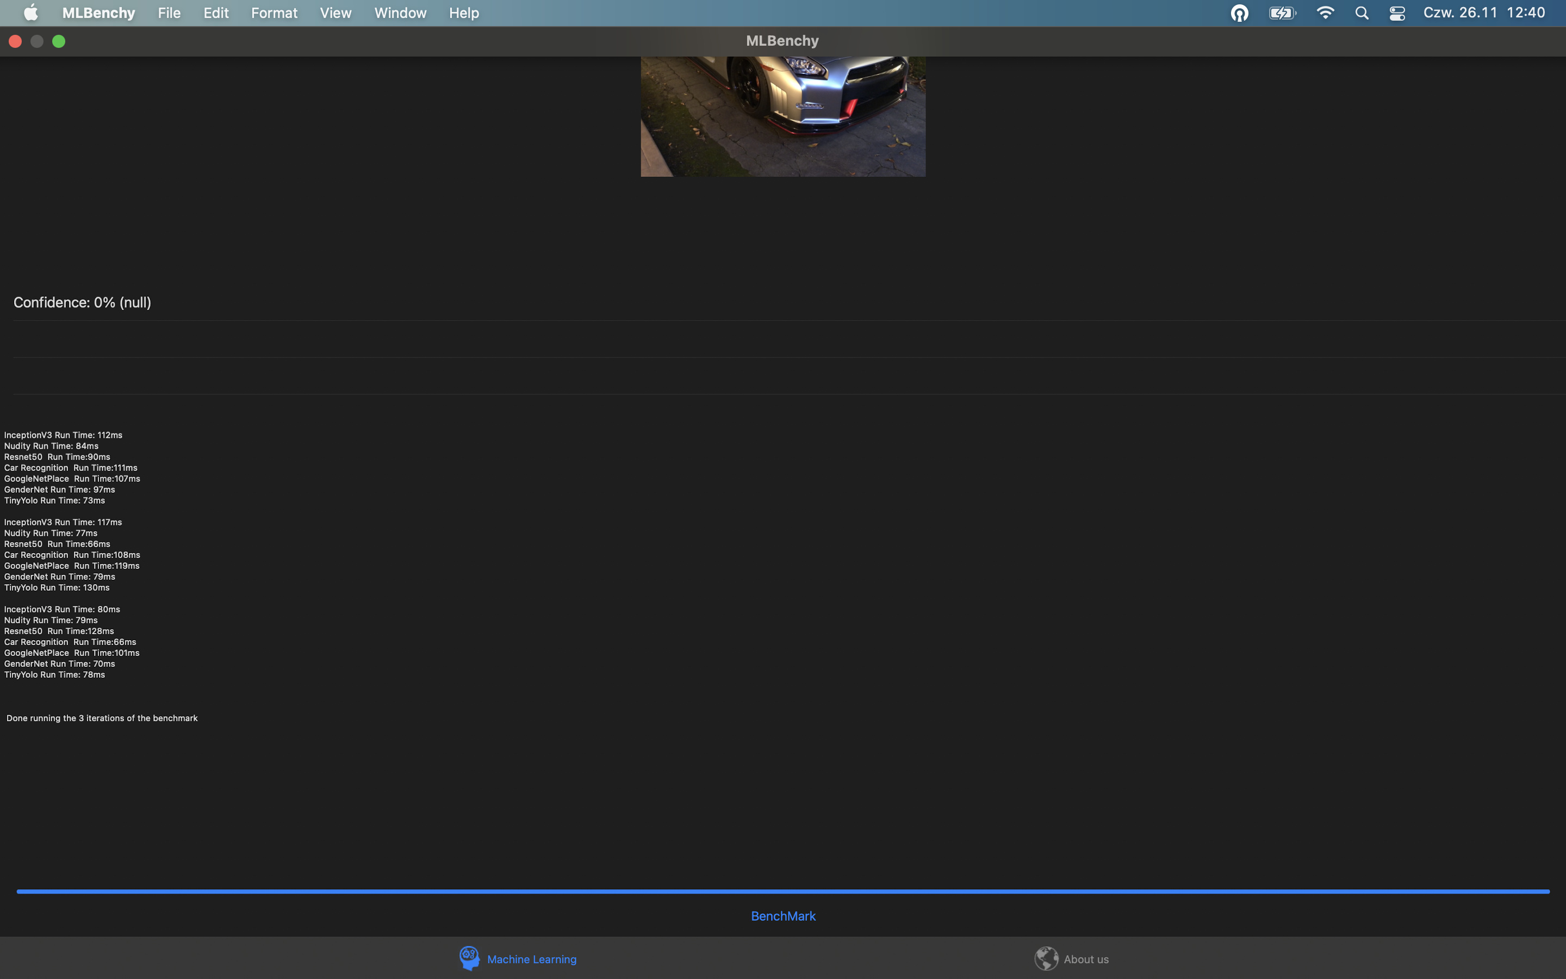Image resolution: width=1566 pixels, height=979 pixels.
Task: Click the headphones status icon in menu bar
Action: [x=1239, y=13]
